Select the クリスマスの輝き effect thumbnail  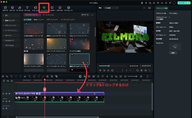pyautogui.click(x=79, y=44)
